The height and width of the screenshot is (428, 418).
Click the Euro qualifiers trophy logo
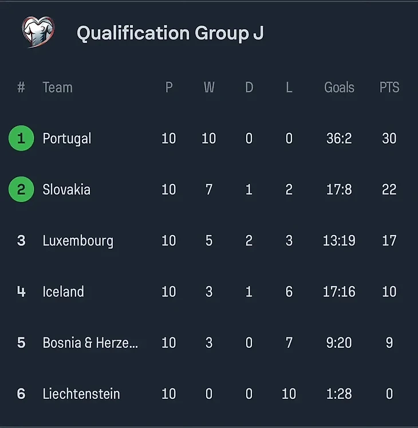(38, 32)
